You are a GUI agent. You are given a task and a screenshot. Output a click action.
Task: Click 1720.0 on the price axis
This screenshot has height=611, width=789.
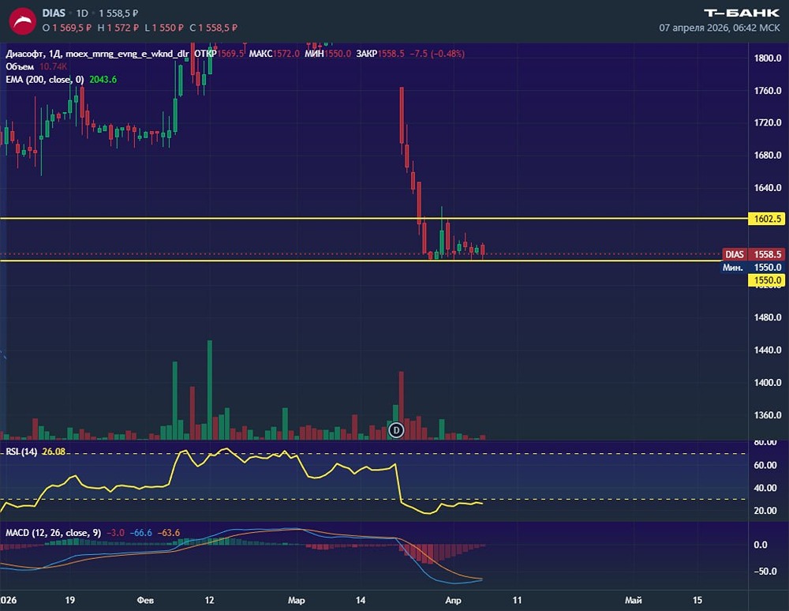tap(768, 123)
